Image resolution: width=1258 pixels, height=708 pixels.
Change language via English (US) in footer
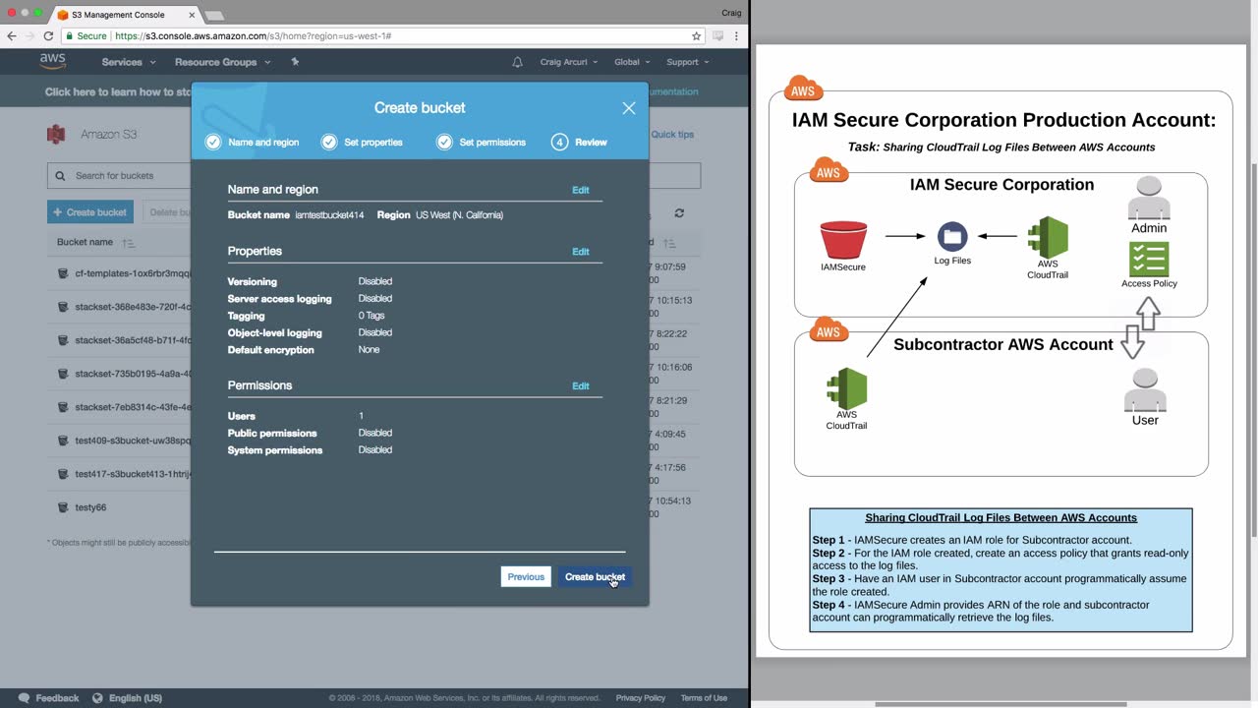(x=136, y=698)
